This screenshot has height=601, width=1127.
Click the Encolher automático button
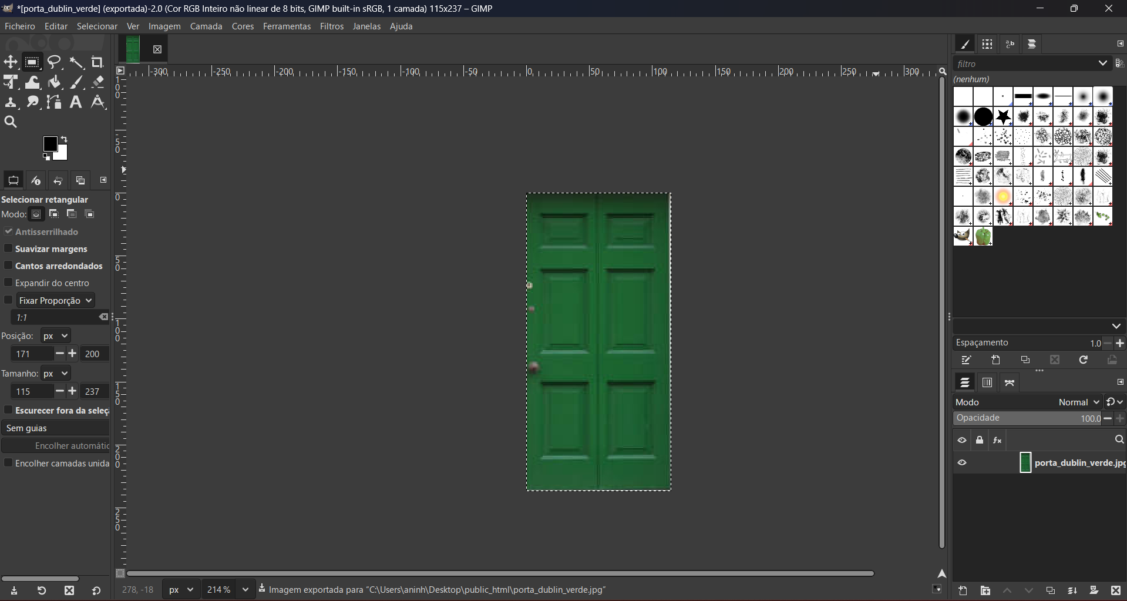tap(56, 446)
